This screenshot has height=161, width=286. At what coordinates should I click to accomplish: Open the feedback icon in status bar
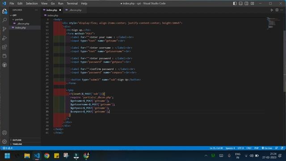[277, 148]
